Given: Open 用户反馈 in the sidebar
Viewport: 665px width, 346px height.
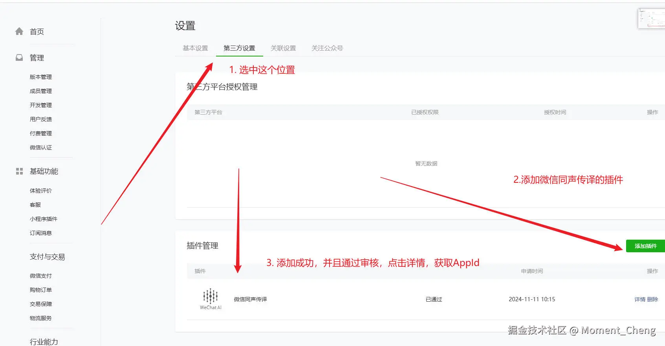Looking at the screenshot, I should (41, 119).
